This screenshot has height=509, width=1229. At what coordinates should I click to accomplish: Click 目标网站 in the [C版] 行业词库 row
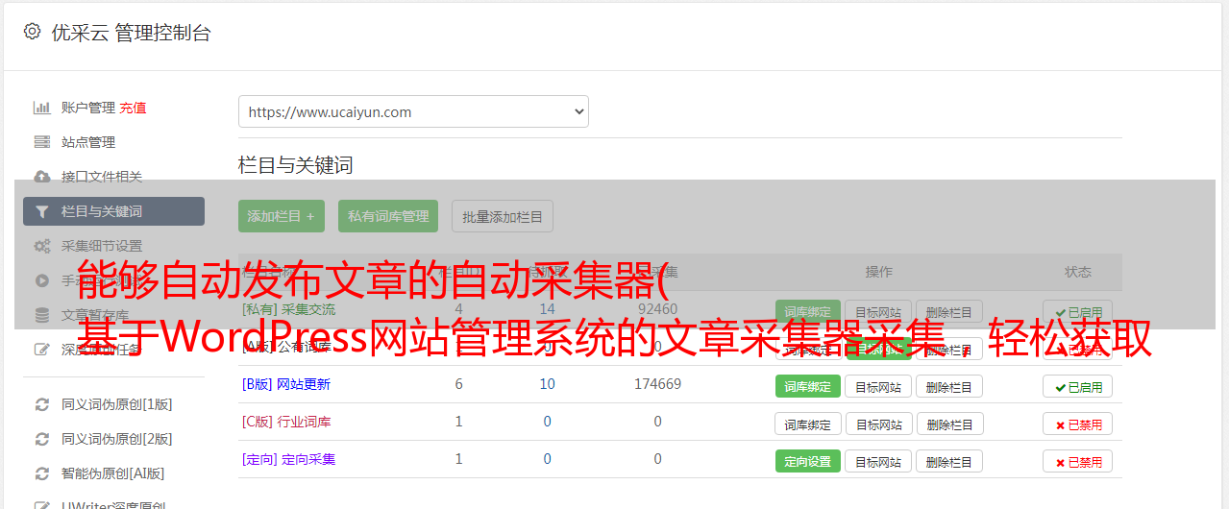pos(878,424)
